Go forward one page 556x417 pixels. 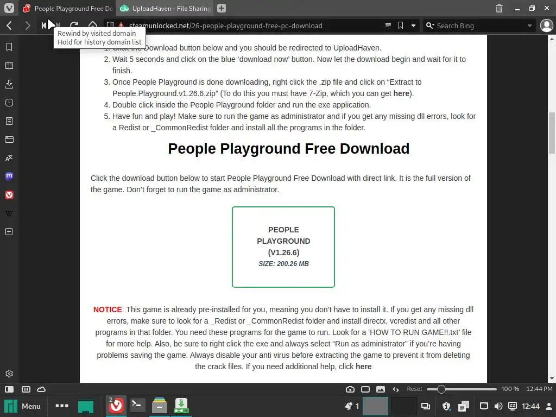pos(27,26)
